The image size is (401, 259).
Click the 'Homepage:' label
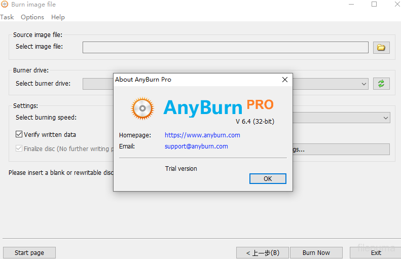(135, 135)
